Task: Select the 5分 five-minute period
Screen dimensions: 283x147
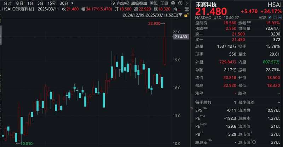Action: (x=41, y=3)
